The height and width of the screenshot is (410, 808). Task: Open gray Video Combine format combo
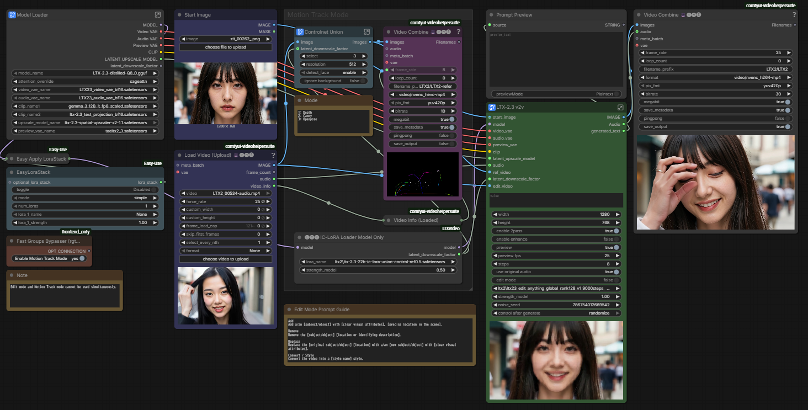716,77
